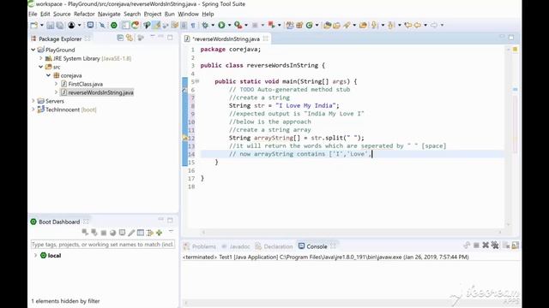This screenshot has width=549, height=308.
Task: Select reverseWordsInString.java in Package Explorer
Action: click(97, 92)
